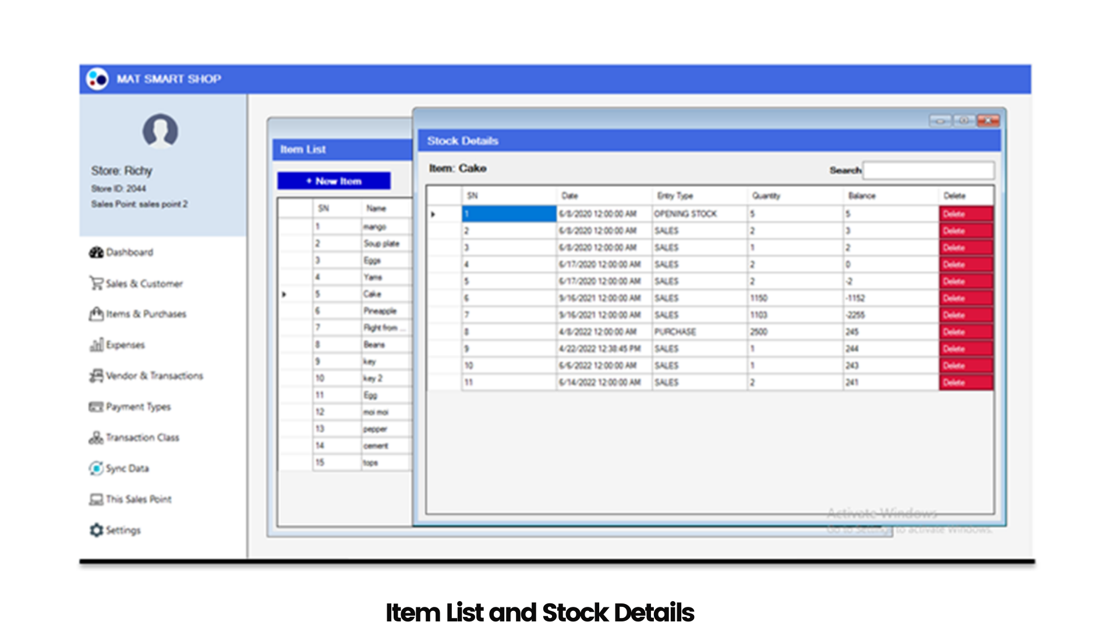Click the This Sales Point monitor icon
The width and height of the screenshot is (1118, 629).
[95, 499]
